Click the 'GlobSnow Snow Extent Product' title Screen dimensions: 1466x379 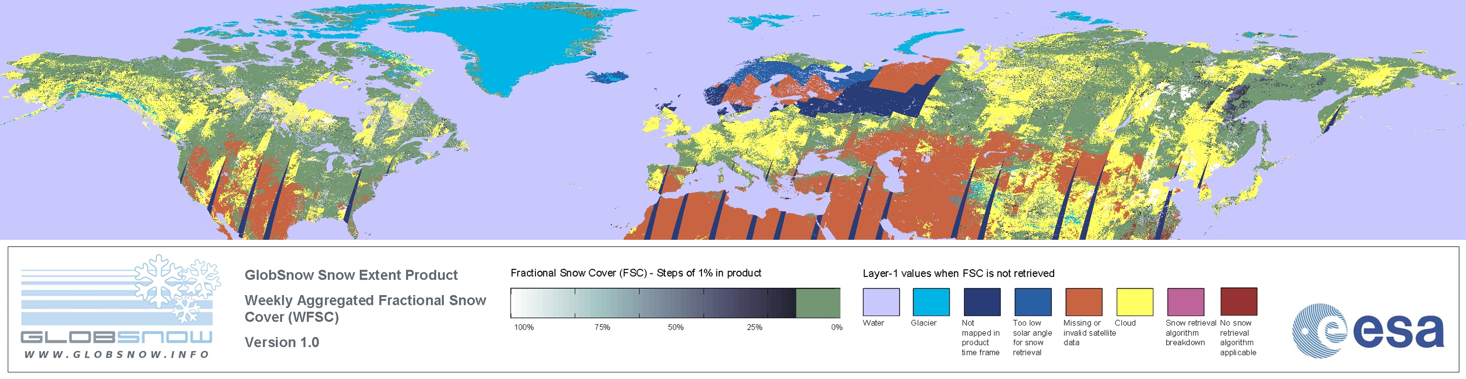(x=351, y=275)
